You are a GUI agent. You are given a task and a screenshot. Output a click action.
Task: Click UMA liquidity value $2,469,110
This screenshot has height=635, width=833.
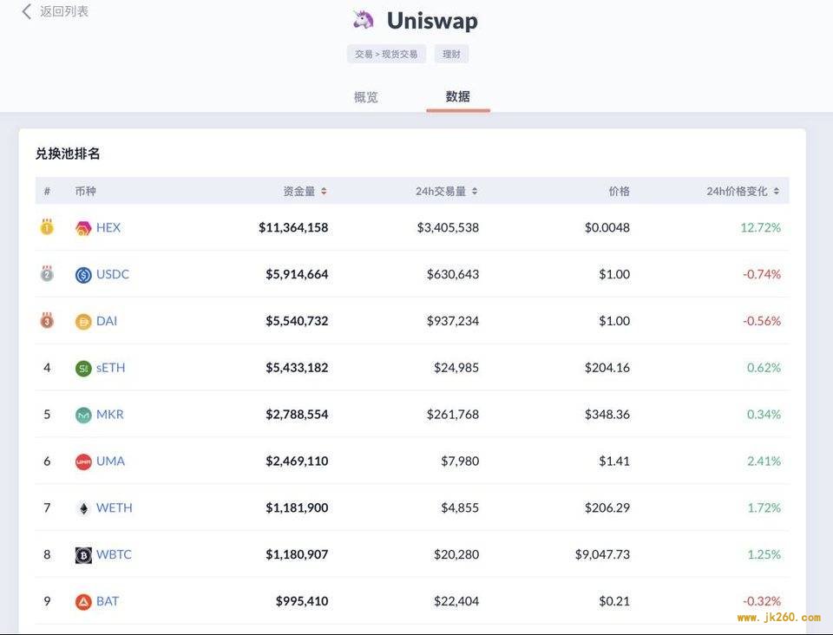coord(297,462)
